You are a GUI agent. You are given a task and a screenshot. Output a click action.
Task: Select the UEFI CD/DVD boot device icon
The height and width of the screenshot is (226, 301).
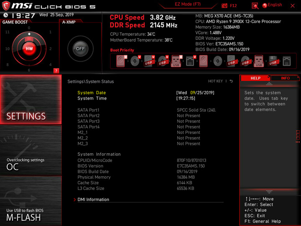tap(135, 61)
